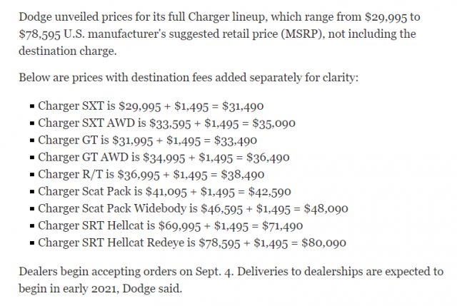Click the SRT Hellcat Redeye list entry
Image resolution: width=457 pixels, height=306 pixels.
(x=192, y=243)
